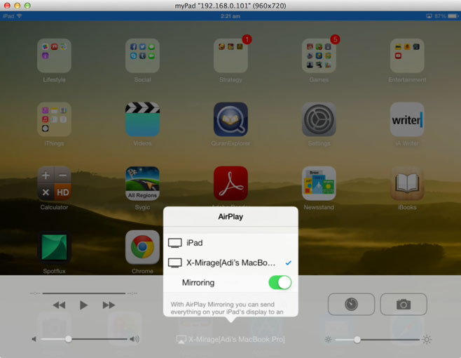Open the Strategy folder
Screen dimensions: 461x358
pos(230,55)
